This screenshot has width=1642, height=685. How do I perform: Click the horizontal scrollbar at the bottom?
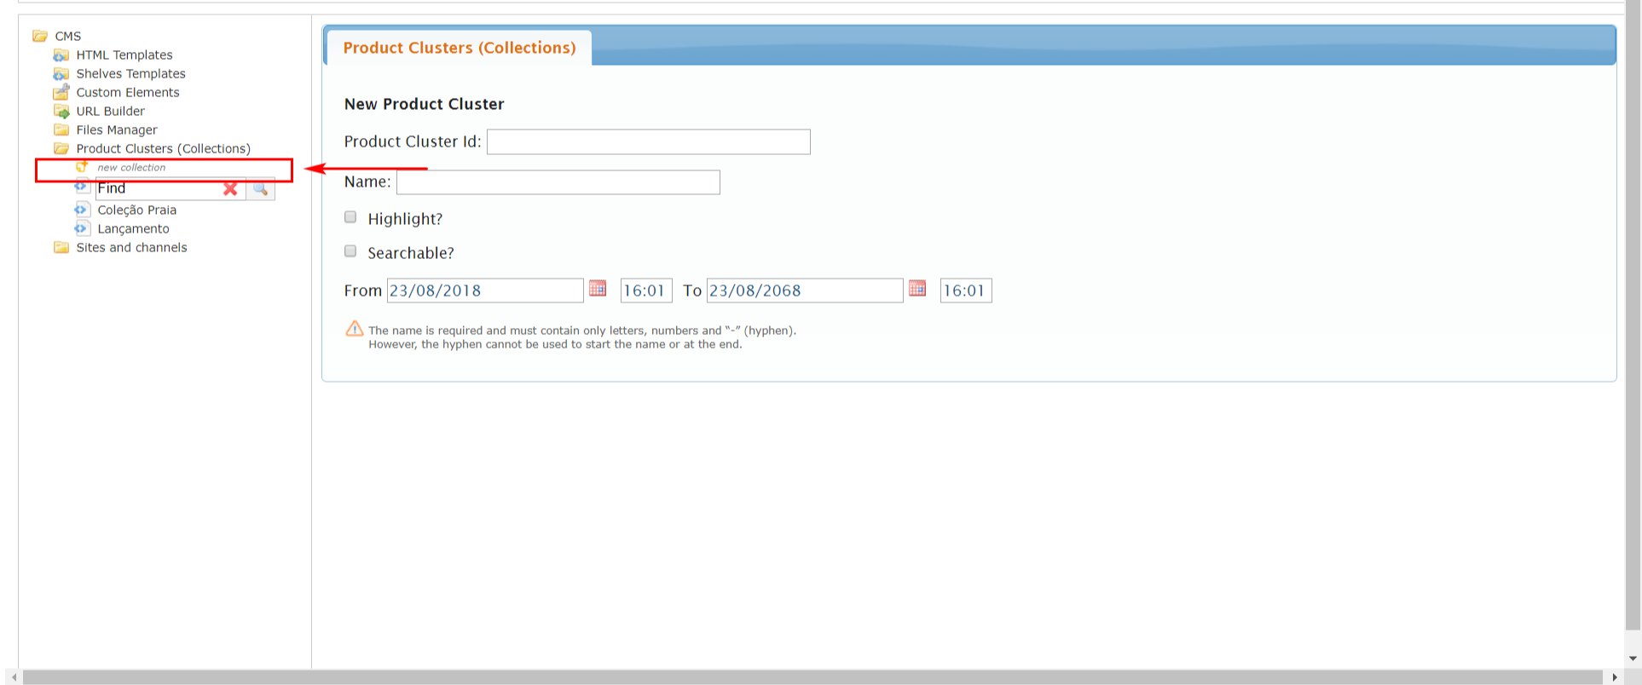coord(810,677)
